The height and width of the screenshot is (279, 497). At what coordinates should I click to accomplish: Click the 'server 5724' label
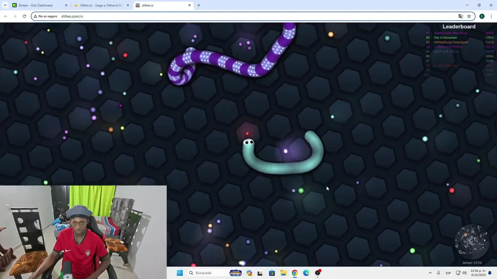click(472, 263)
